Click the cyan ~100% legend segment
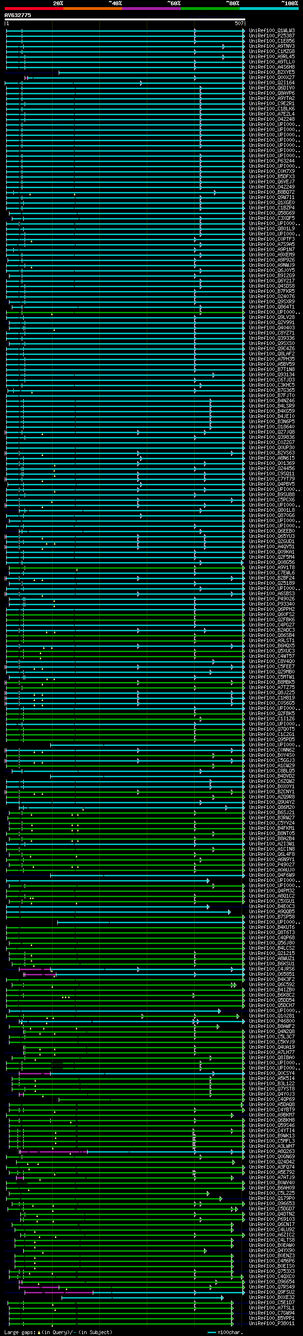Viewport: 303px width, 1336px height. point(269,9)
